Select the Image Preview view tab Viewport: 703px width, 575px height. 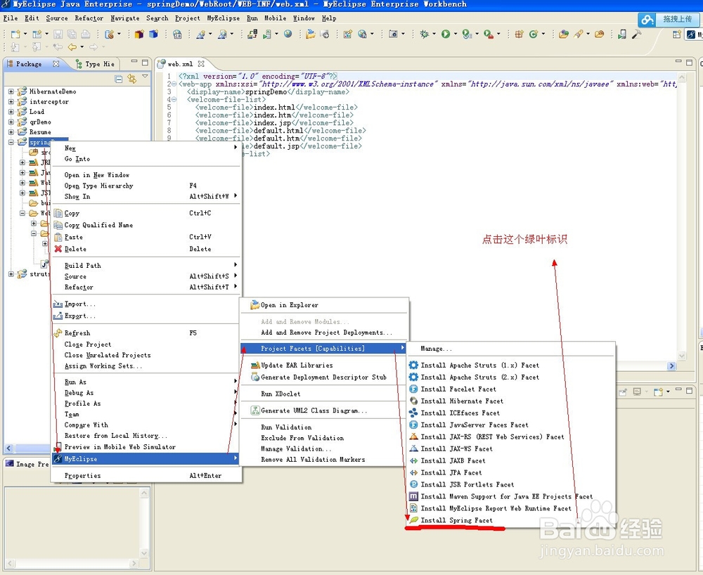coord(27,464)
